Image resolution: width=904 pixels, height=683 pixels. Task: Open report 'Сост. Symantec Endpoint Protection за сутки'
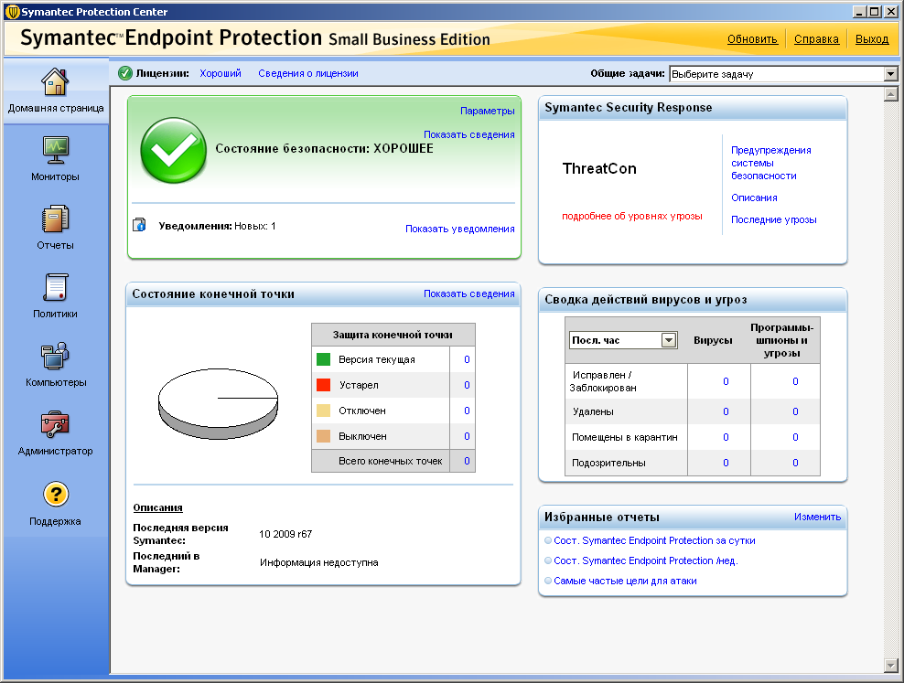[654, 540]
